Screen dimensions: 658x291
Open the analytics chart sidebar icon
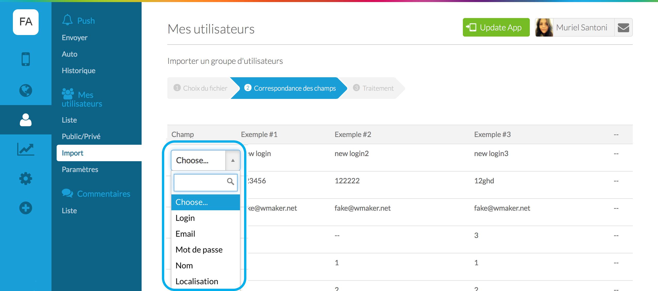tap(26, 149)
